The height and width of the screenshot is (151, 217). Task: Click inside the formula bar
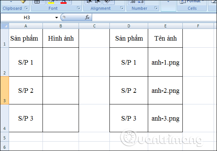click(x=154, y=17)
